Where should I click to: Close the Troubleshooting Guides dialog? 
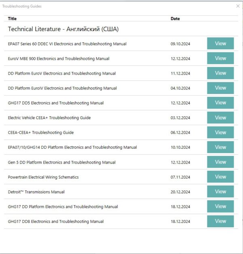click(x=238, y=6)
